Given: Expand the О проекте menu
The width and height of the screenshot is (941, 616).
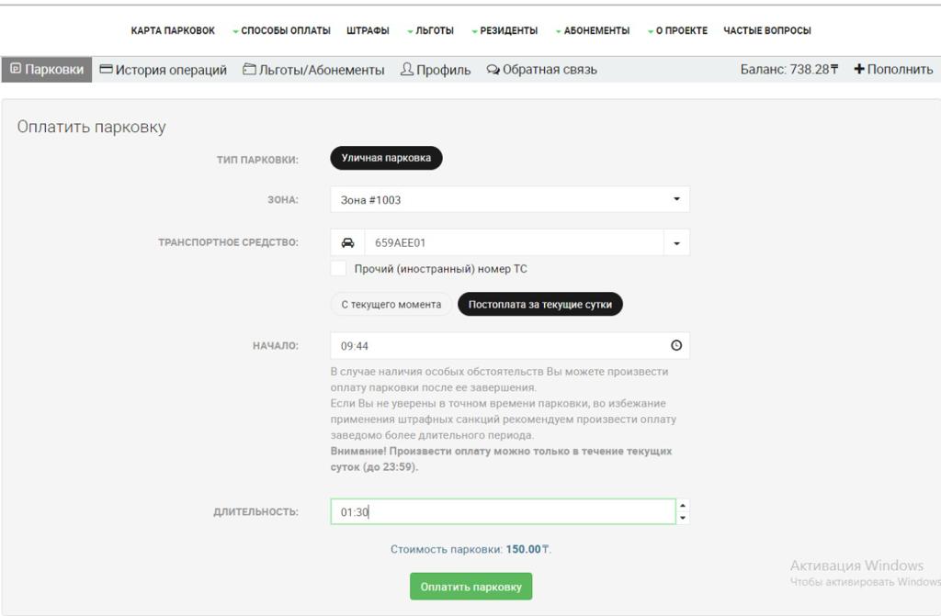Looking at the screenshot, I should (x=677, y=30).
